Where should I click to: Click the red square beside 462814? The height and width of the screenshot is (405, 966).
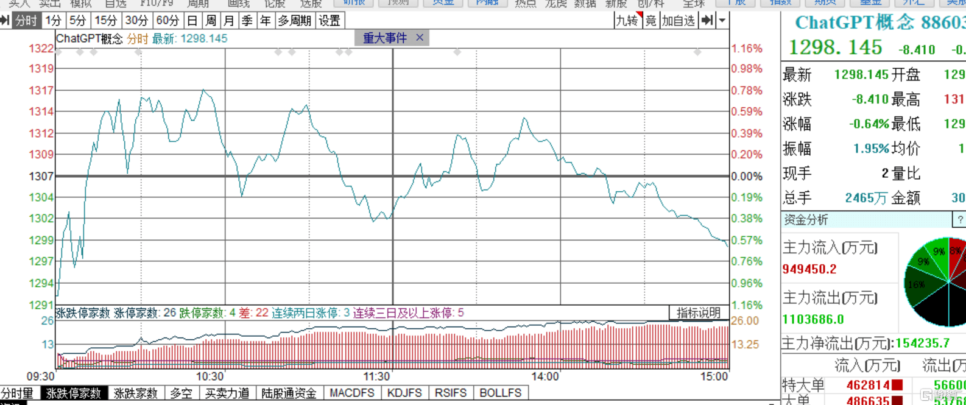[897, 385]
